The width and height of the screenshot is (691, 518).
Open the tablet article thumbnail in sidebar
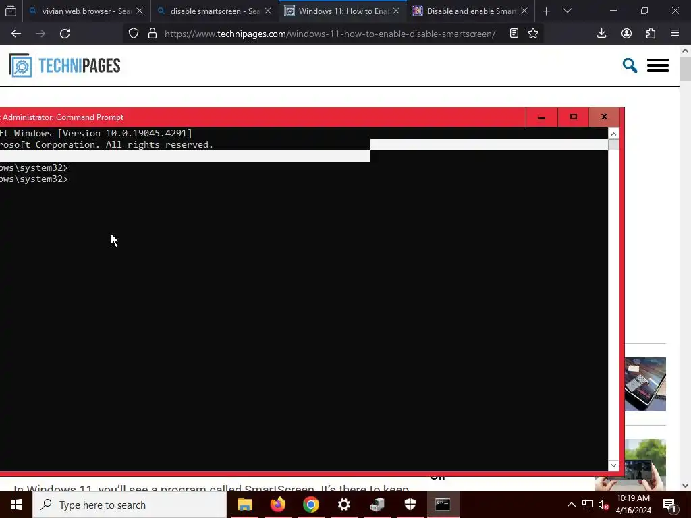645,384
